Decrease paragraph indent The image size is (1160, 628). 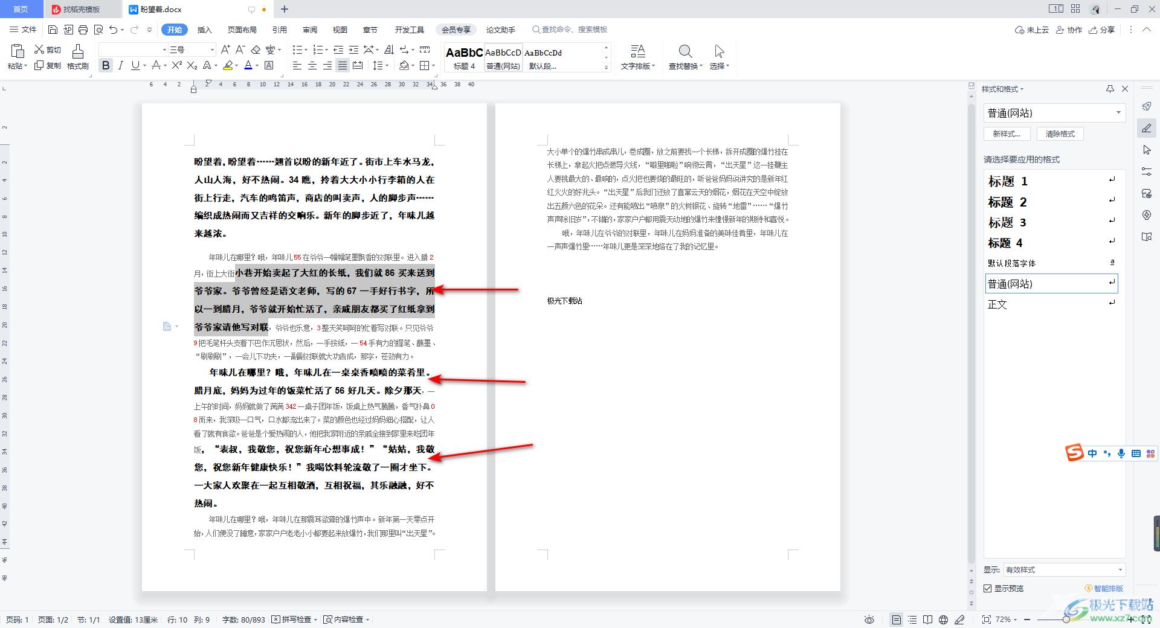[x=338, y=50]
